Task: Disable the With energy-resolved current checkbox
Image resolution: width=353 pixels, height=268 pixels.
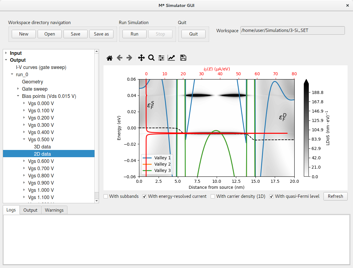Action: pyautogui.click(x=144, y=196)
